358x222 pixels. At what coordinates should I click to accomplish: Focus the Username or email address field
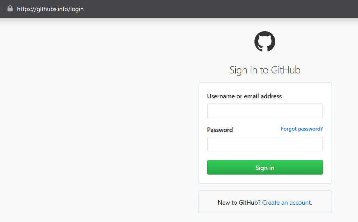click(265, 111)
